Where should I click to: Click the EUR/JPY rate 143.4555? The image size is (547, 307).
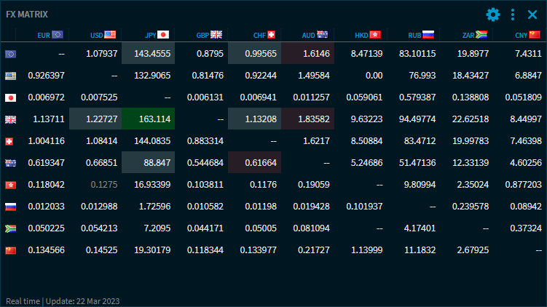pyautogui.click(x=149, y=54)
